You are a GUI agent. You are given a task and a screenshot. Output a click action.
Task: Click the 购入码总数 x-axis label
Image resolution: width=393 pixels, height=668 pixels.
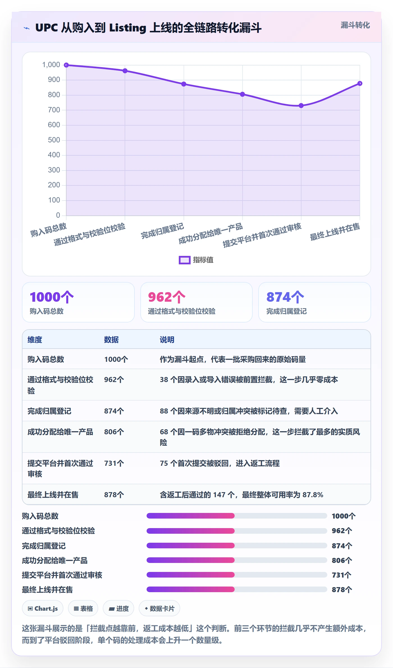(49, 230)
